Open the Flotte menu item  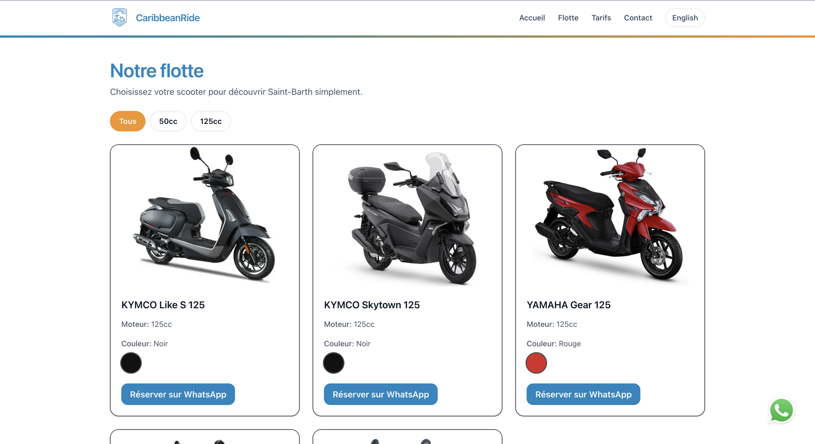568,18
